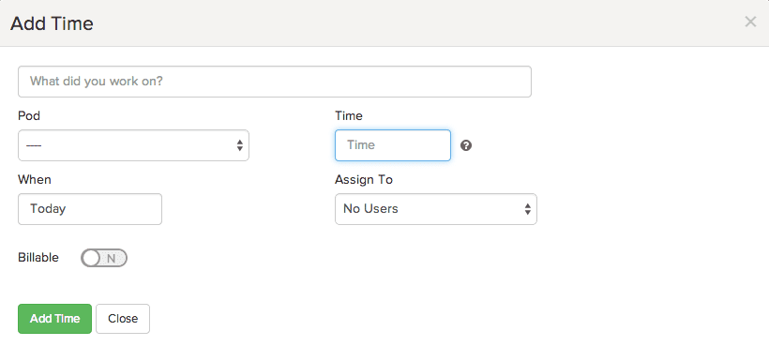Focus the 'What did you work on?' field
769x346 pixels.
[x=275, y=82]
